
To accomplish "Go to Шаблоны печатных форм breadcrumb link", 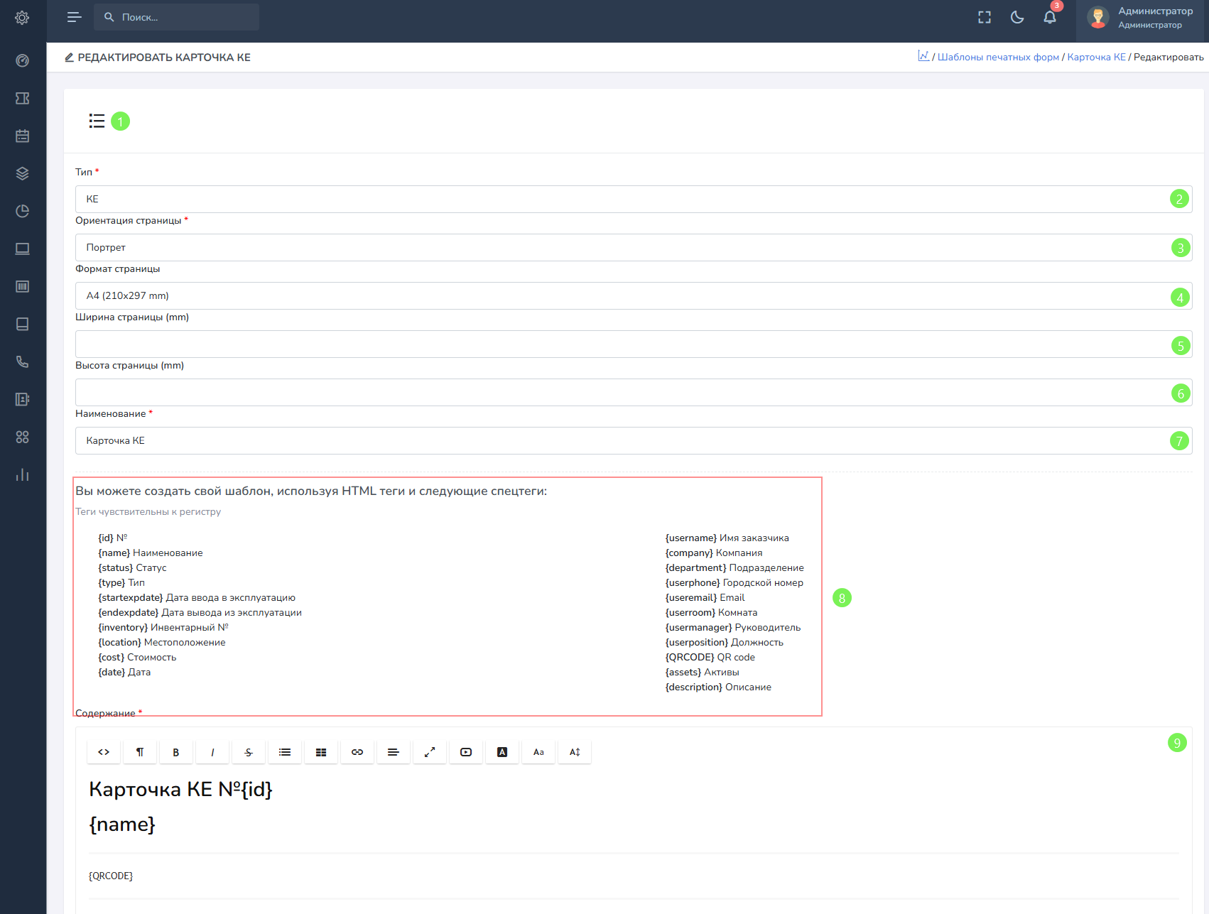I will point(998,58).
